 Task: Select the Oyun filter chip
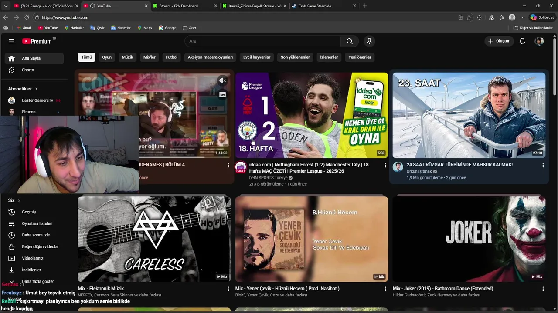point(107,57)
